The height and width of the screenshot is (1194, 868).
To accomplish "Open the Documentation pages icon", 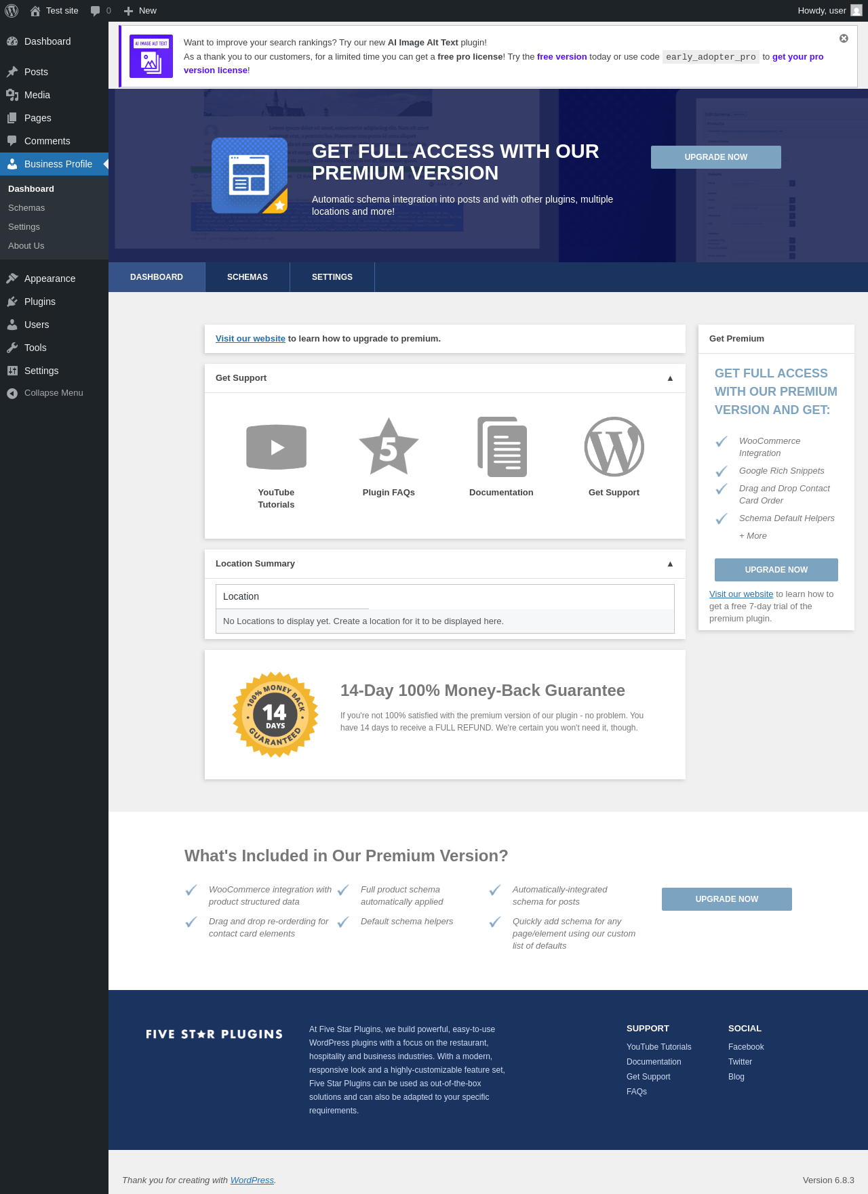I will (x=502, y=447).
